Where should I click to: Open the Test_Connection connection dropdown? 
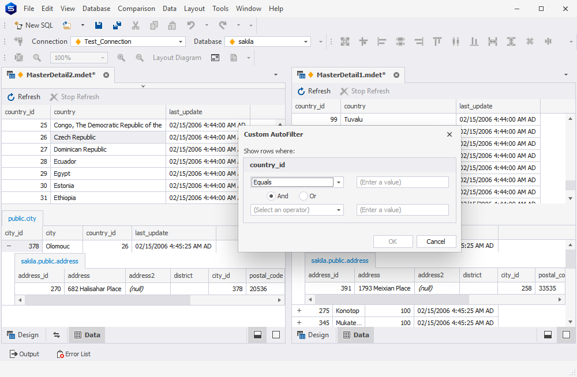180,42
